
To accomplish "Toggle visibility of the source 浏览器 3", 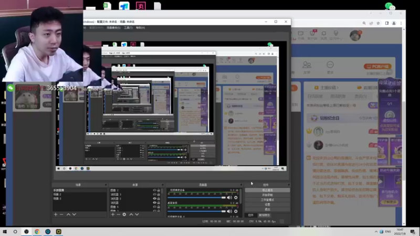I will pyautogui.click(x=154, y=194).
